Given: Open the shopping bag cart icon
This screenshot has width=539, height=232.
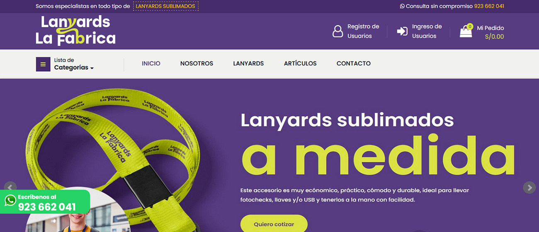Looking at the screenshot, I should coord(466,31).
